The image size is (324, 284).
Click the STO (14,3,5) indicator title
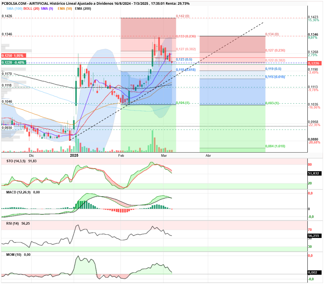16,161
